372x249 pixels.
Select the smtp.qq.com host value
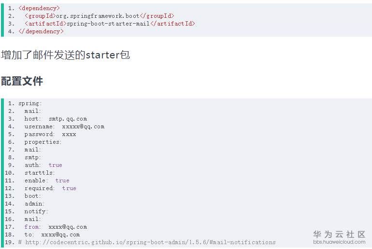click(x=68, y=119)
